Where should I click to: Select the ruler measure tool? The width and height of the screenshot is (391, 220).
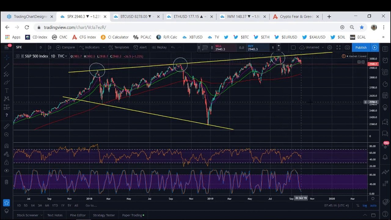click(6, 126)
